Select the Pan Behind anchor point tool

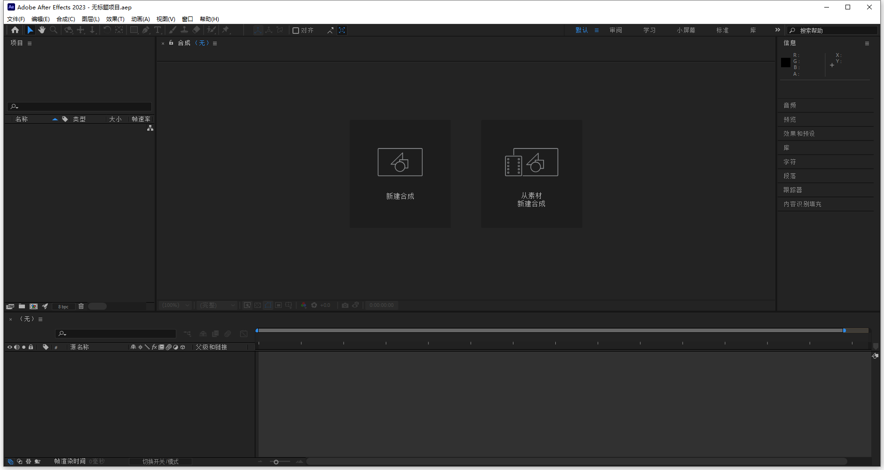[119, 30]
